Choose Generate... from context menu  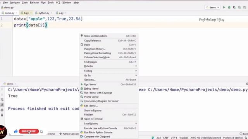coord(108,80)
